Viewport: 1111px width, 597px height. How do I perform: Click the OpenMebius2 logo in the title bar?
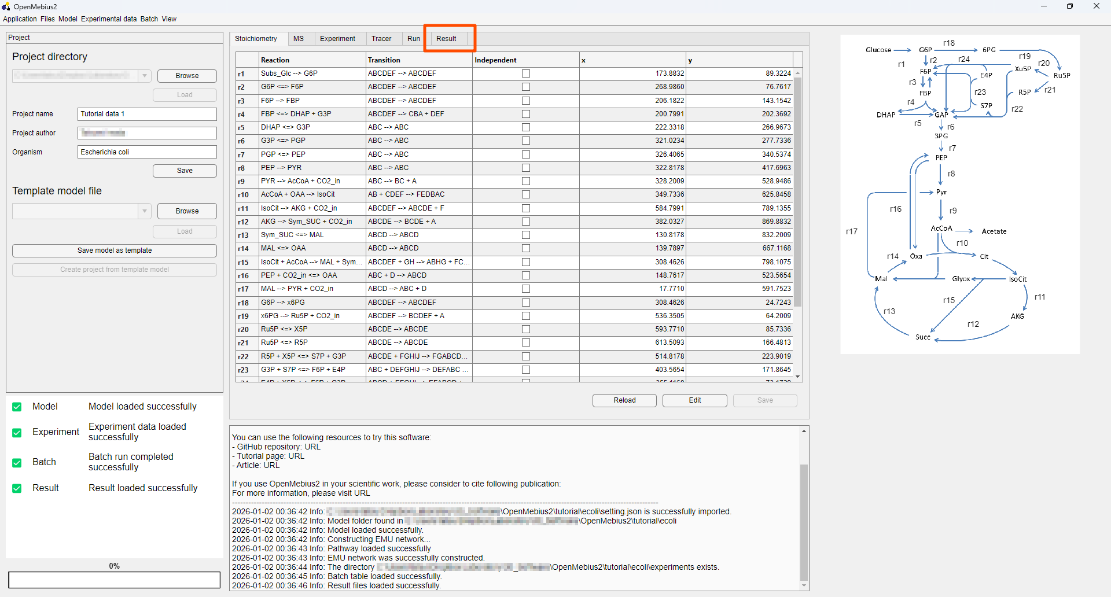[x=6, y=6]
